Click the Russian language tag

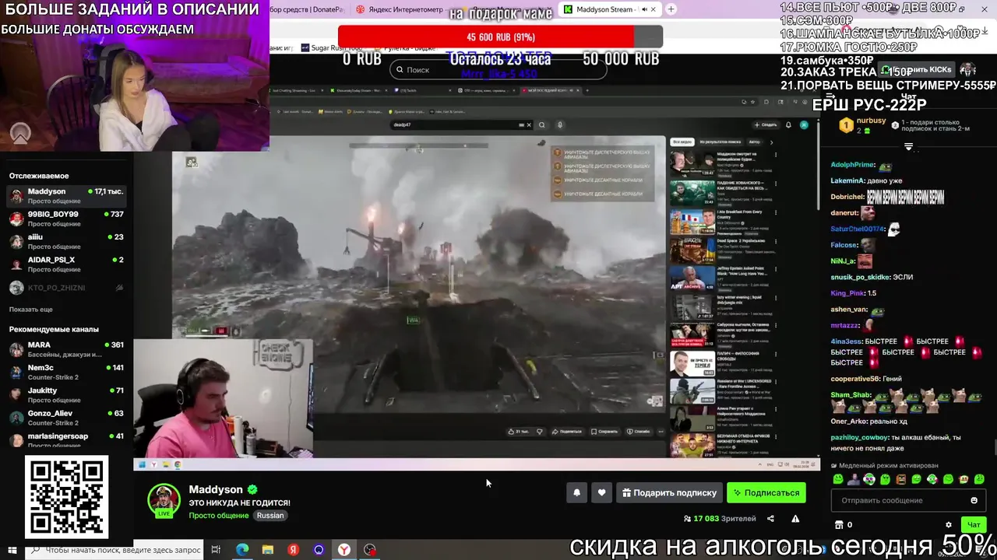[270, 515]
